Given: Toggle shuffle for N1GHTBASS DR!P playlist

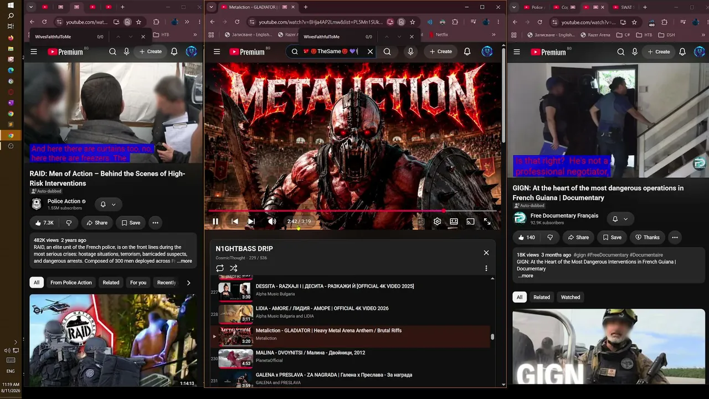Looking at the screenshot, I should [234, 268].
